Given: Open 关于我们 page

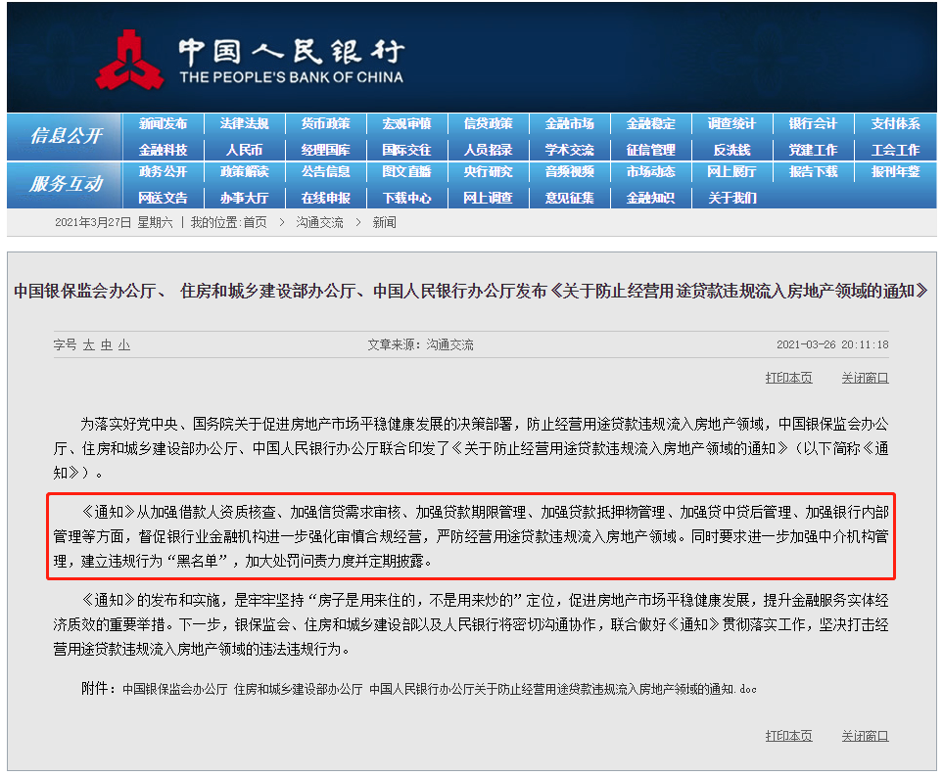Looking at the screenshot, I should [731, 198].
